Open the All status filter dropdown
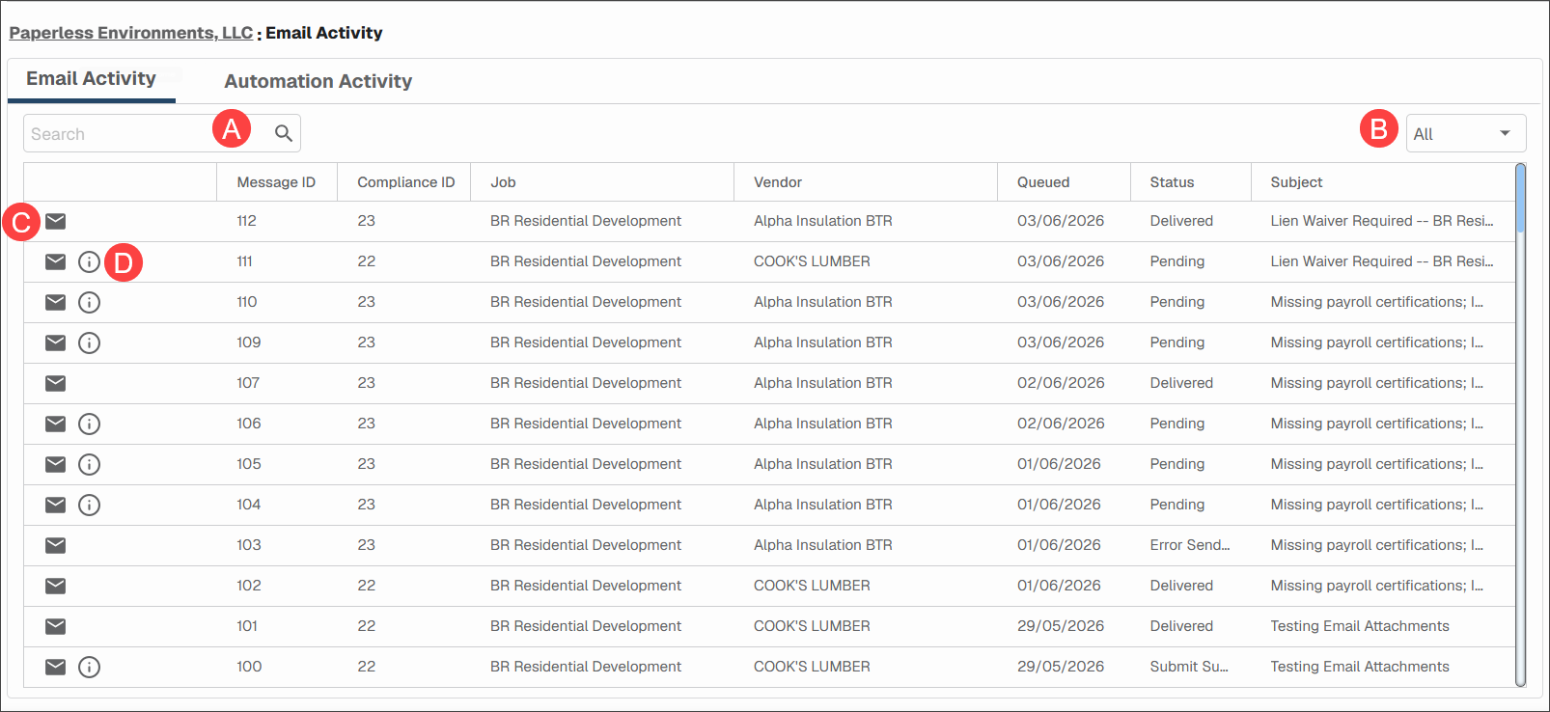1550x712 pixels. click(x=1465, y=133)
